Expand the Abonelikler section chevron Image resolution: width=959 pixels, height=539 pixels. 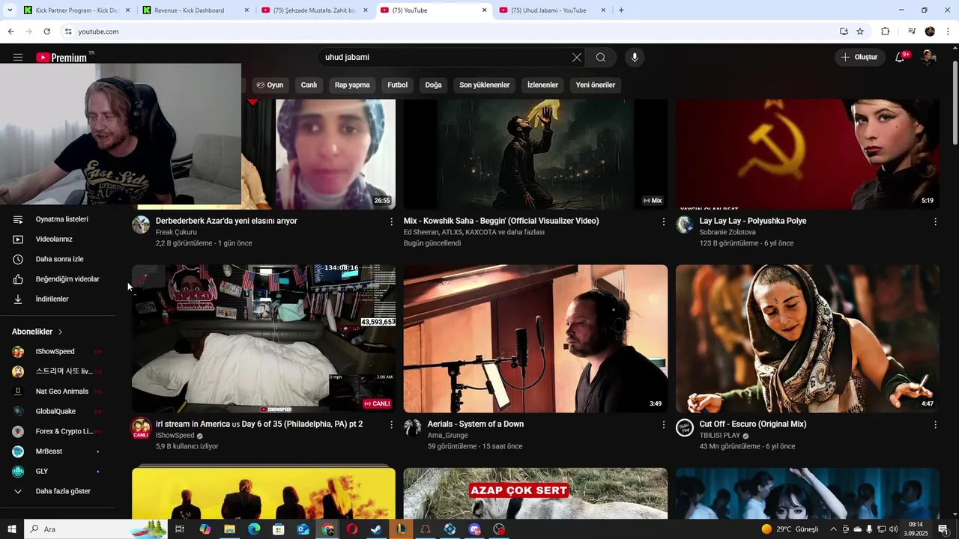(x=61, y=332)
